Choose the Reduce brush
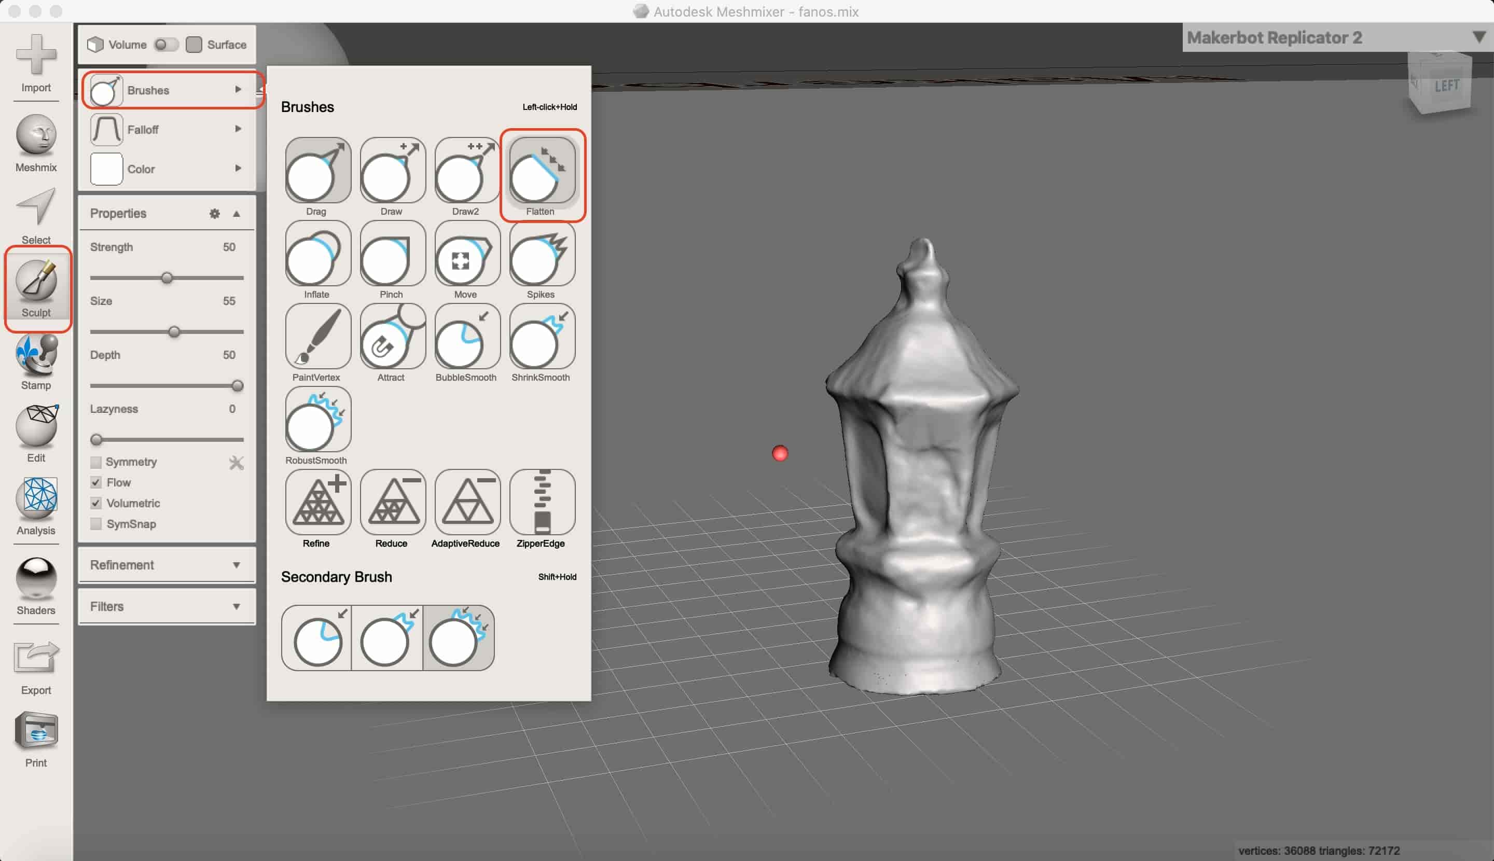The width and height of the screenshot is (1494, 861). [392, 502]
